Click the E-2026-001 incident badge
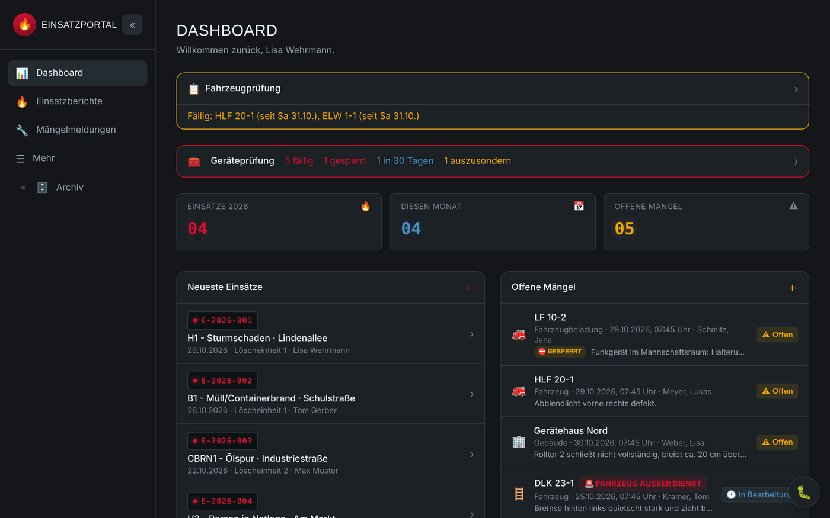This screenshot has height=518, width=830. pyautogui.click(x=222, y=320)
